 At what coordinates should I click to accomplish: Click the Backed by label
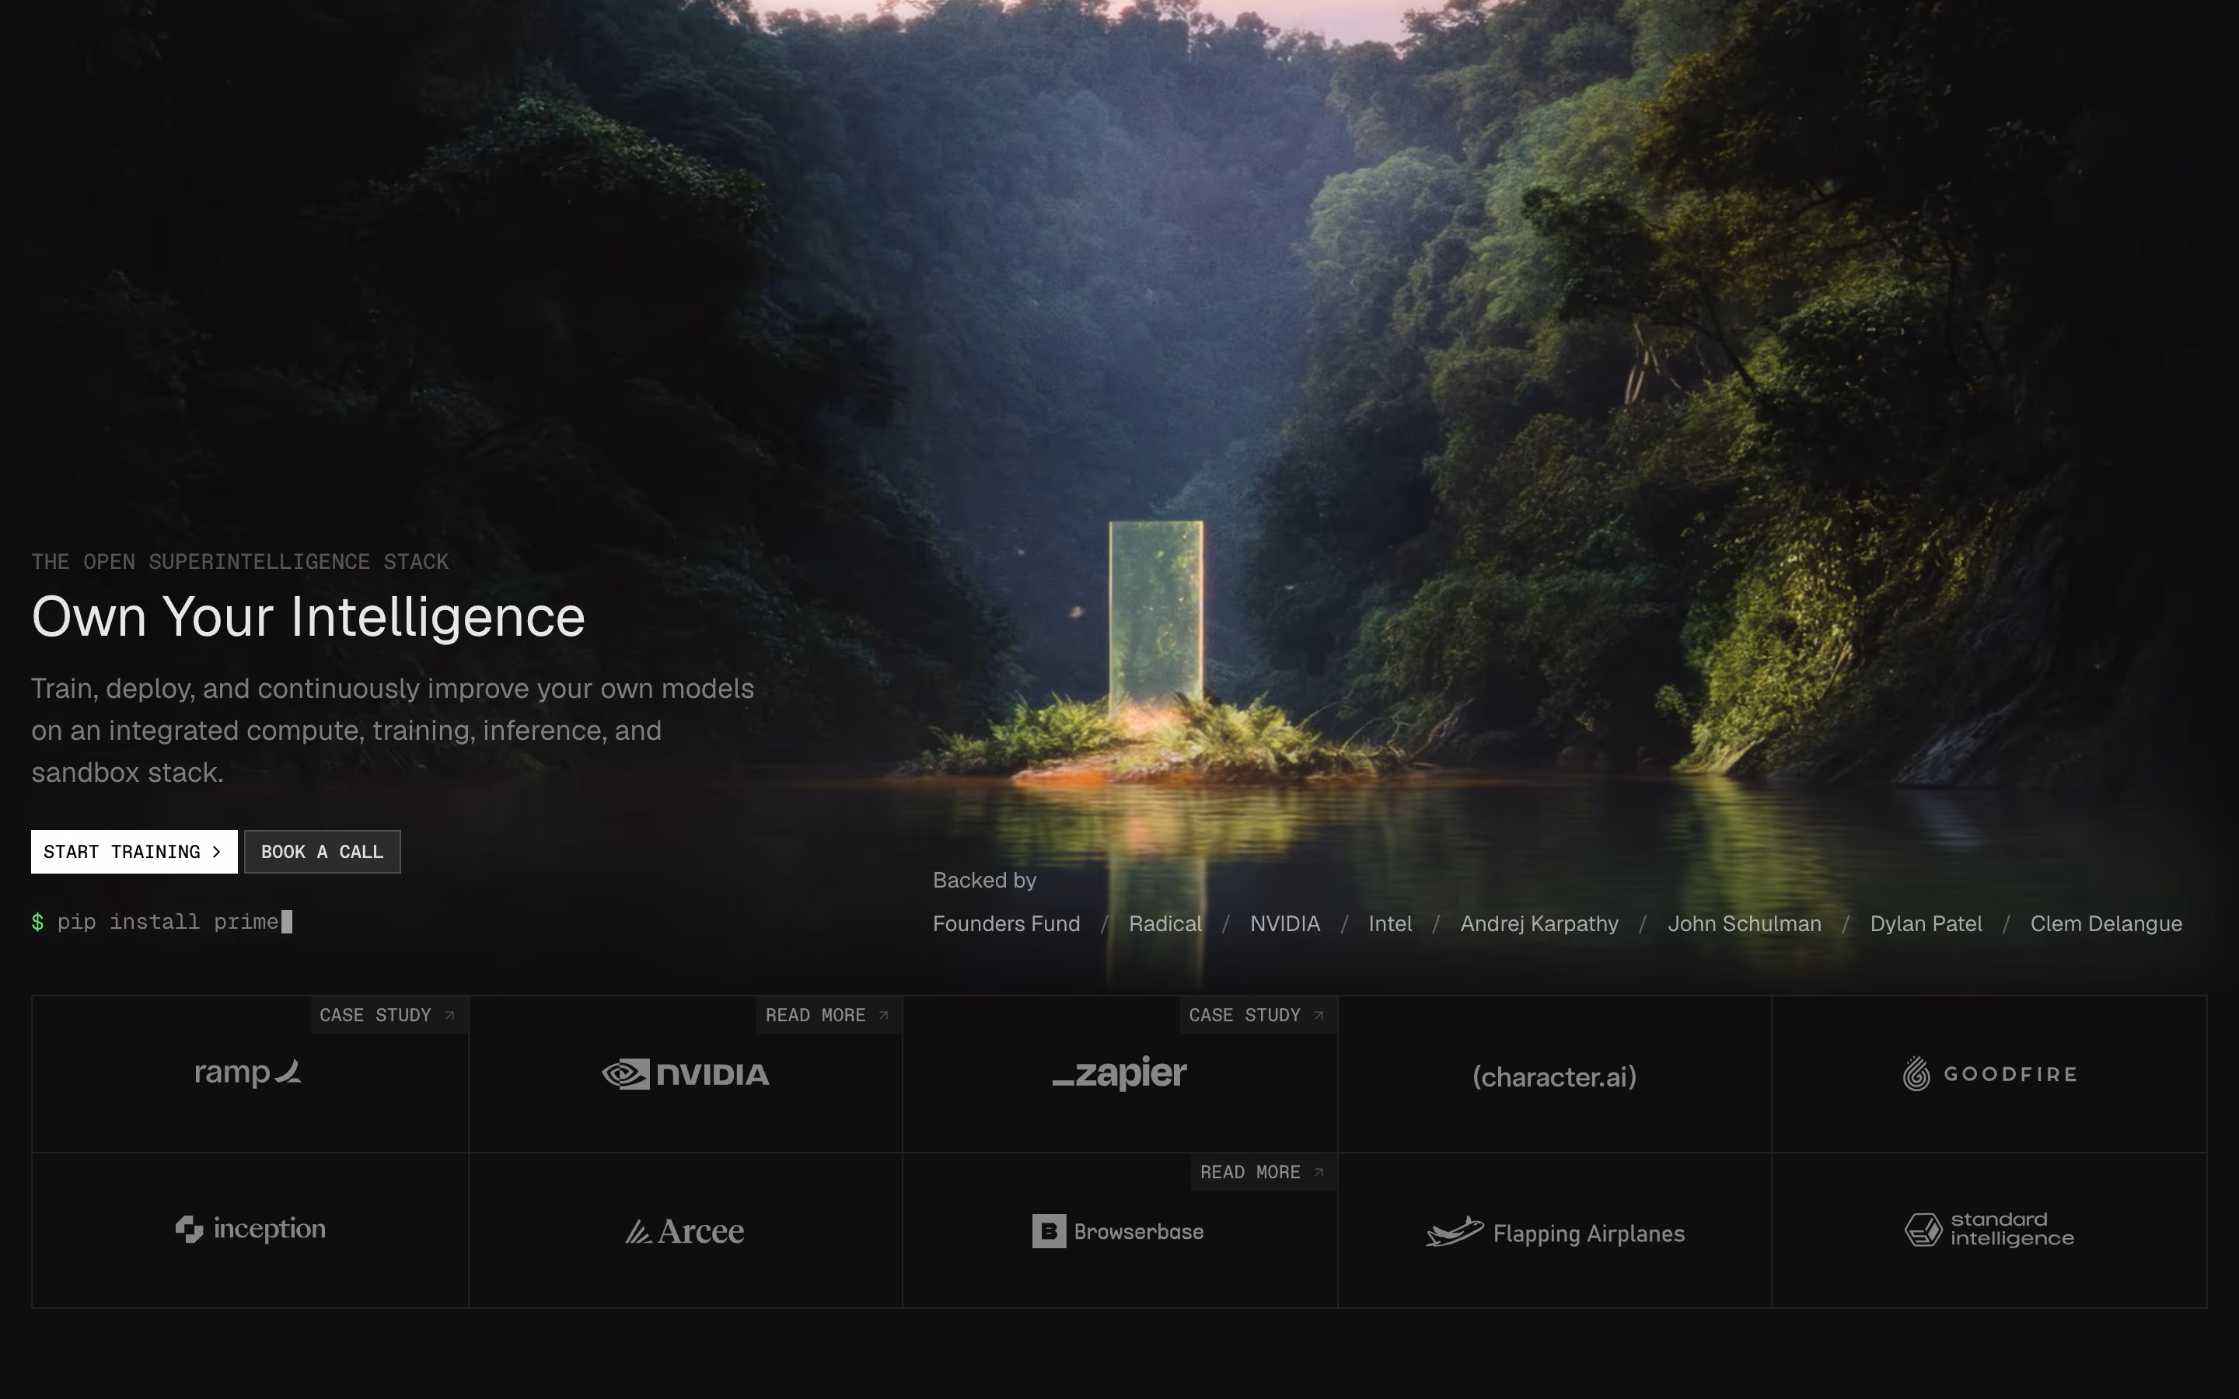point(984,880)
